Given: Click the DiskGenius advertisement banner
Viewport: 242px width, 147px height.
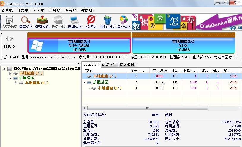Looking at the screenshot, I should [x=187, y=22].
